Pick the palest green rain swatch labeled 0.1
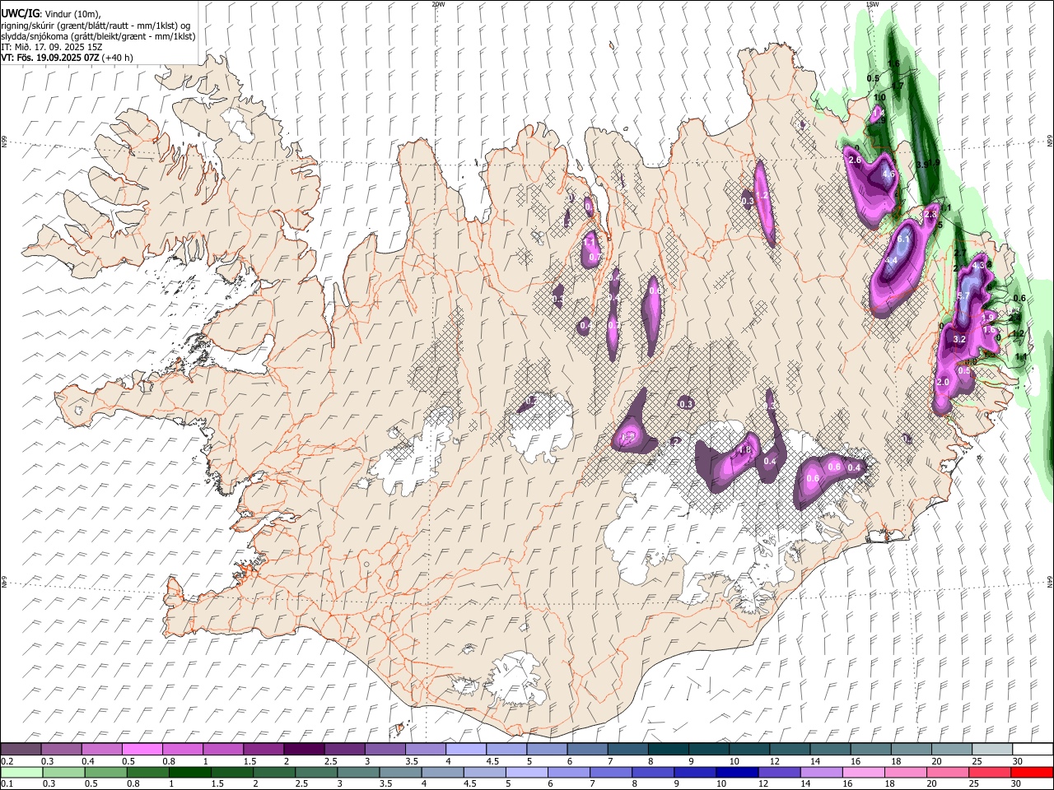1054x790 pixels. click(x=21, y=773)
